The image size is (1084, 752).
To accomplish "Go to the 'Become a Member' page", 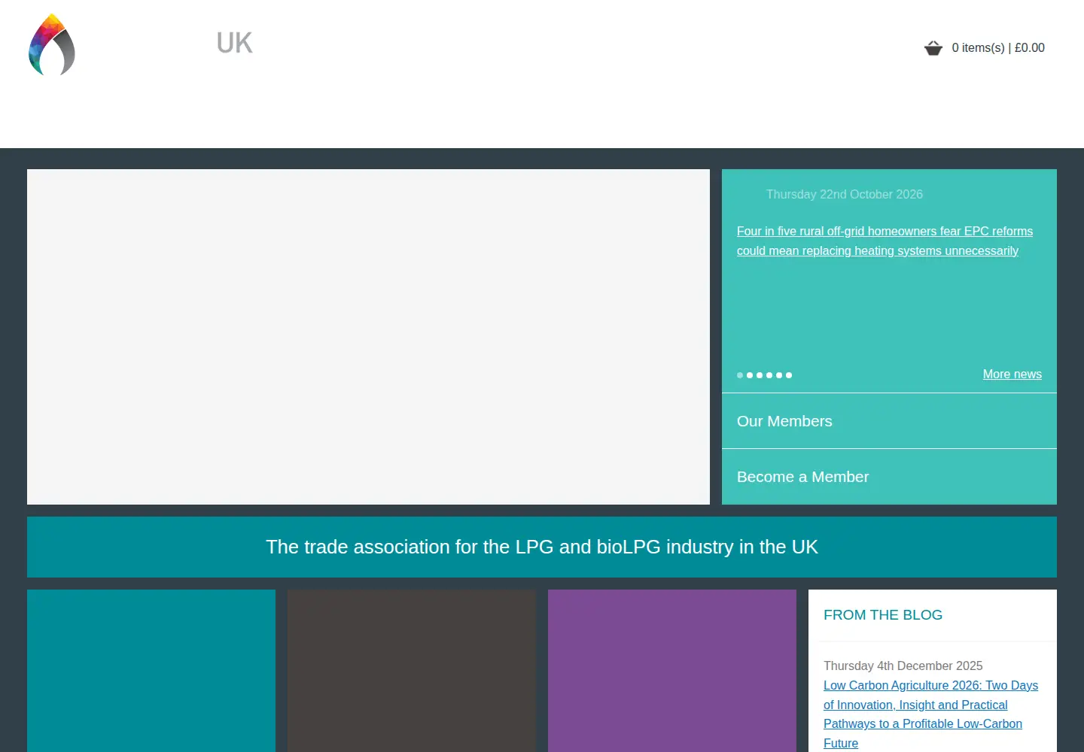I will click(x=889, y=477).
